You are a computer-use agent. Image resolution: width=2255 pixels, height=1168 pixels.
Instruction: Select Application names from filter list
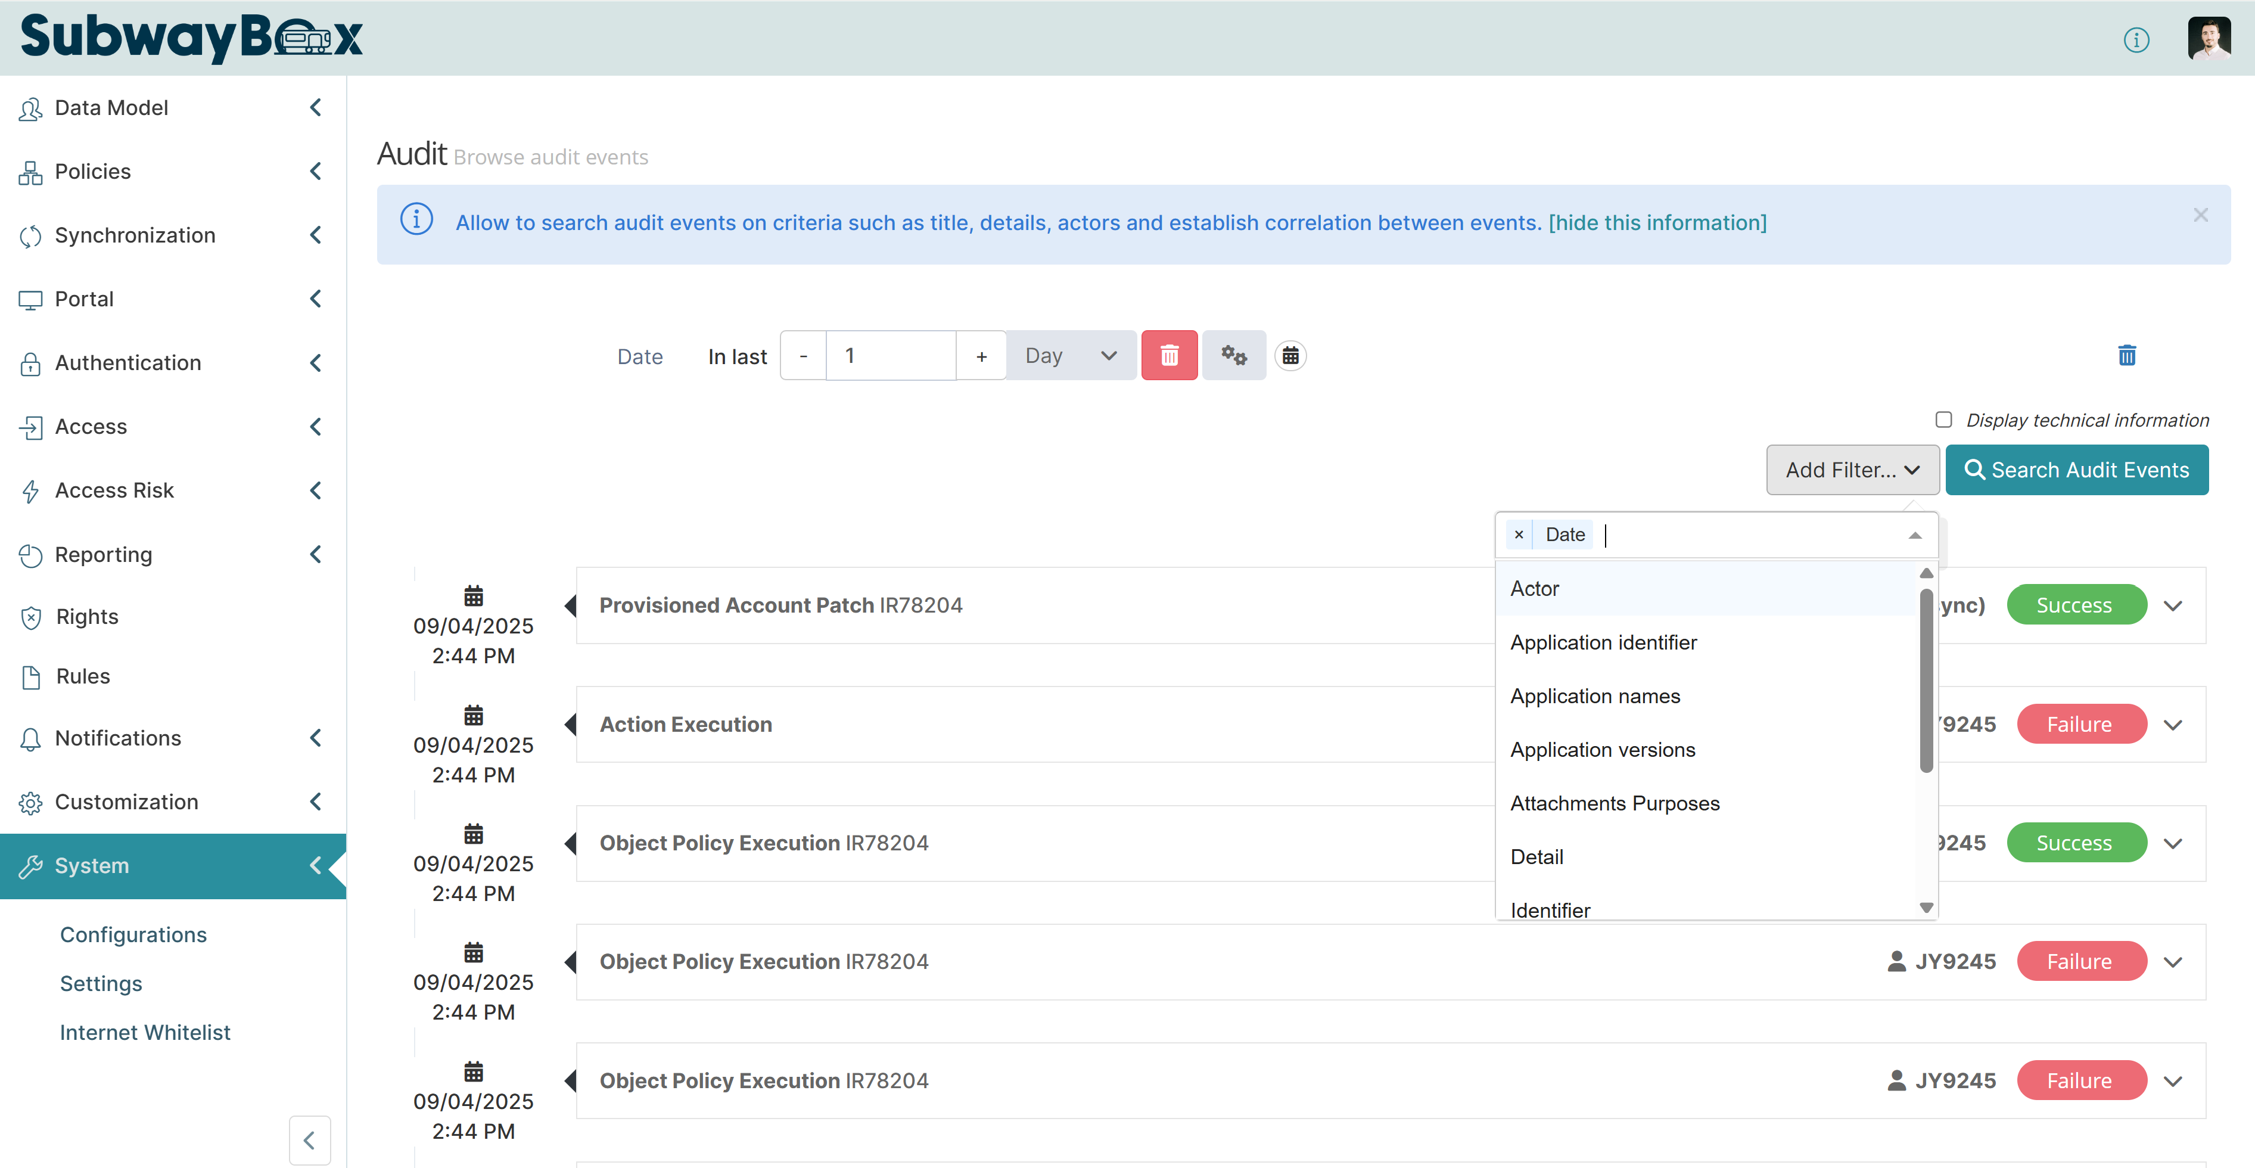pyautogui.click(x=1595, y=696)
